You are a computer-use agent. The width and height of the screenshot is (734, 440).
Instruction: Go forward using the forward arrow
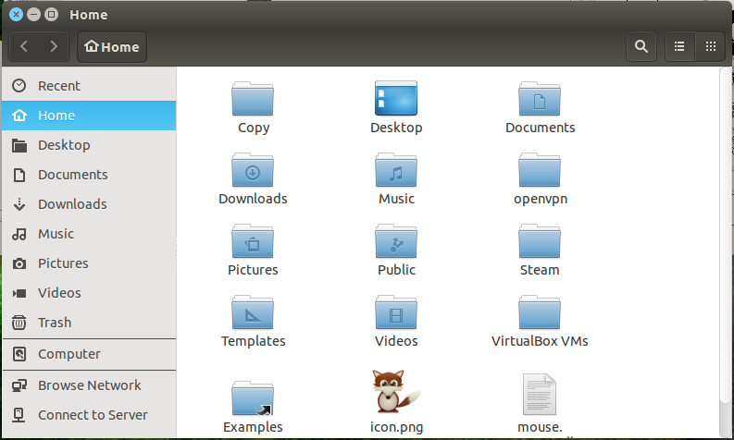pos(54,46)
